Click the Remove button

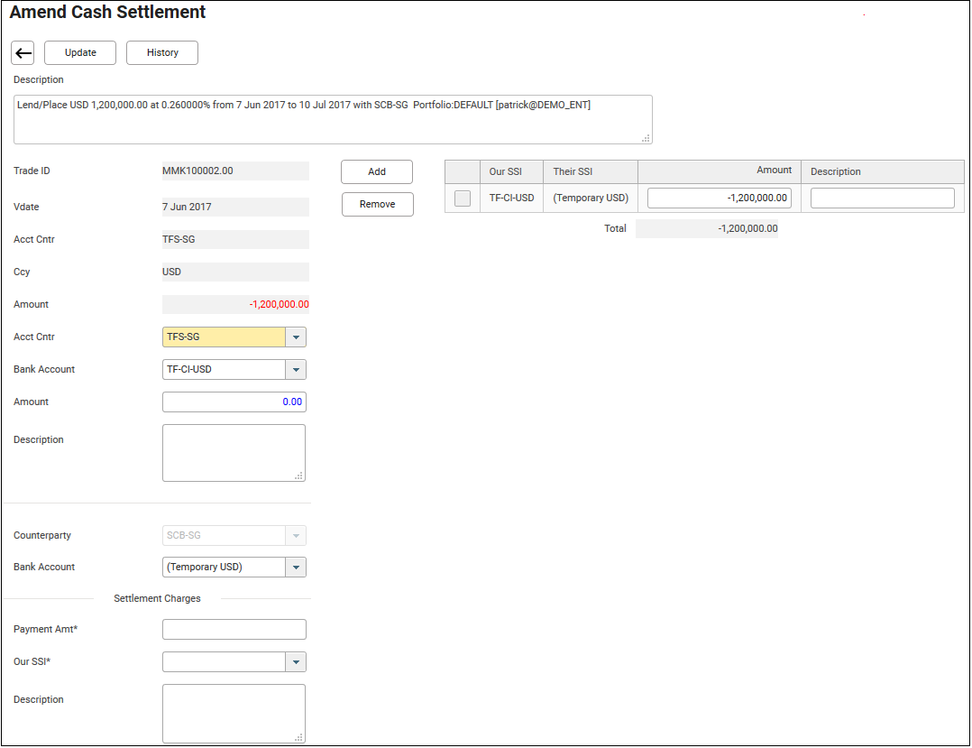(x=377, y=205)
